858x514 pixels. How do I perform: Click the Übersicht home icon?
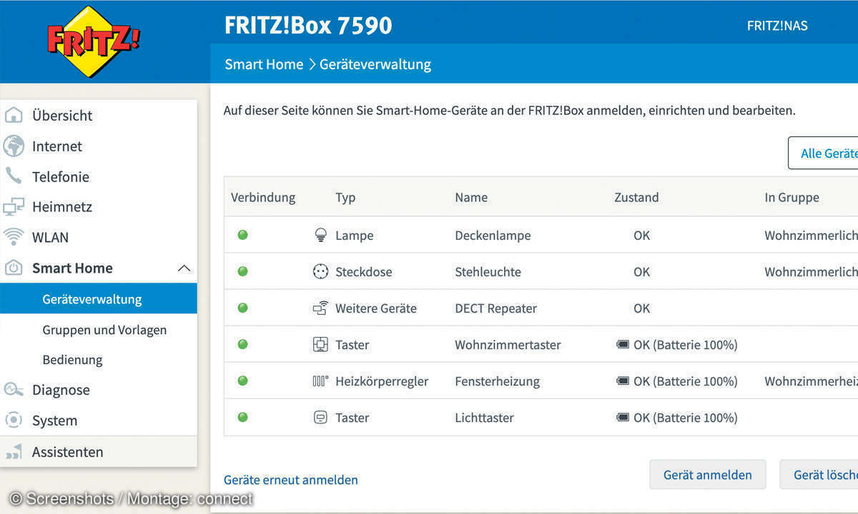tap(14, 116)
